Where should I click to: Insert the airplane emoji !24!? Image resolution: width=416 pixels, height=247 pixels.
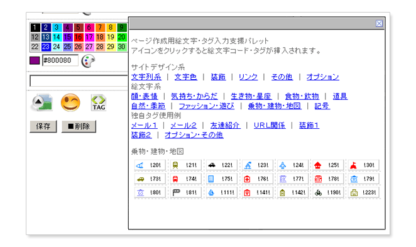pyautogui.click(x=293, y=165)
